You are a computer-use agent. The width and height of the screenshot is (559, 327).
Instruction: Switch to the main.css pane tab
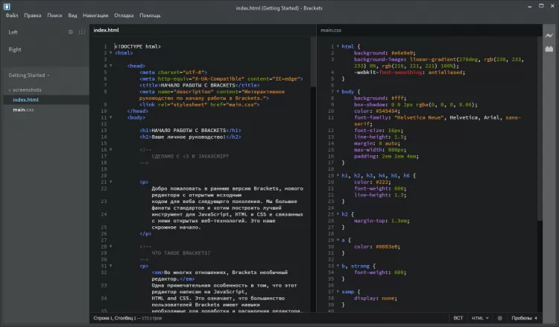(332, 30)
